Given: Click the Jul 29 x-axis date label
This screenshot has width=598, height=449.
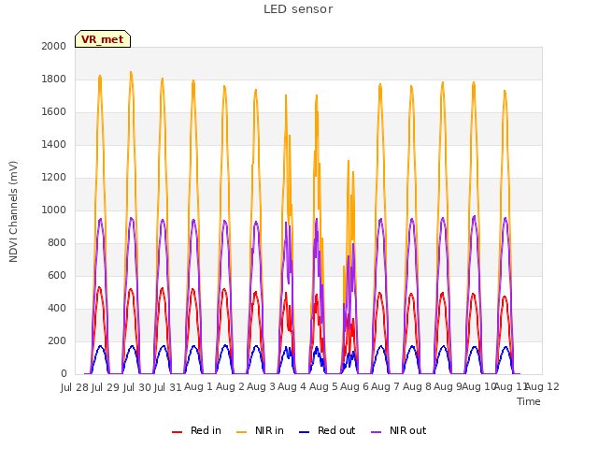Looking at the screenshot, I should point(106,387).
